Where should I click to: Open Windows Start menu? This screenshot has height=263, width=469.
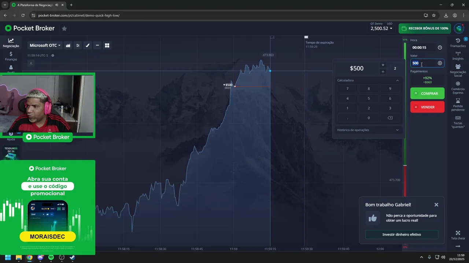click(8, 257)
